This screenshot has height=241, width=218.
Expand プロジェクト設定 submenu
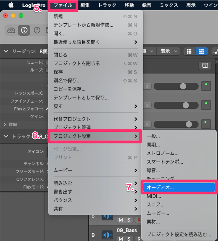click(x=95, y=136)
